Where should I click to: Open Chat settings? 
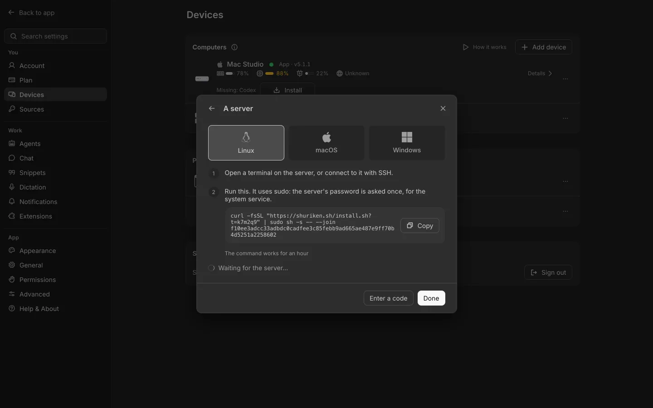coord(55,158)
